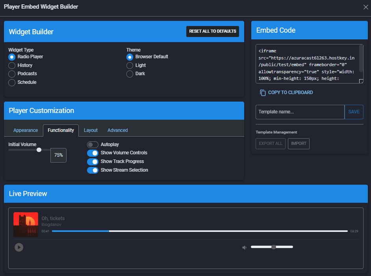This screenshot has width=371, height=276.
Task: Disable Show Track Progress switch
Action: pyautogui.click(x=93, y=162)
